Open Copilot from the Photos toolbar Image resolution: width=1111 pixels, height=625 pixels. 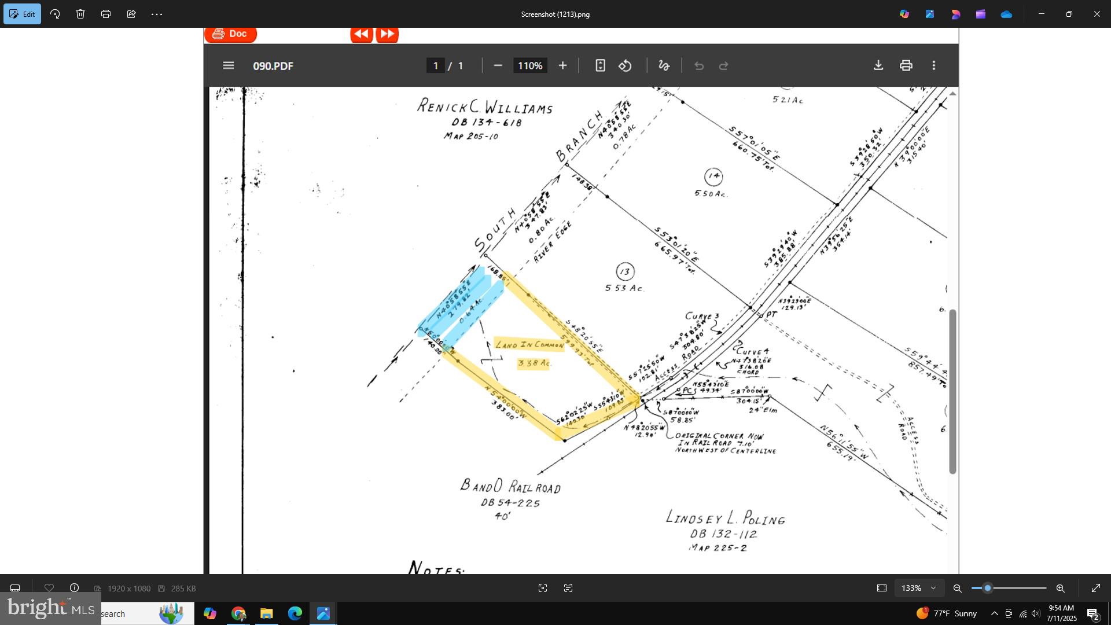tap(904, 13)
